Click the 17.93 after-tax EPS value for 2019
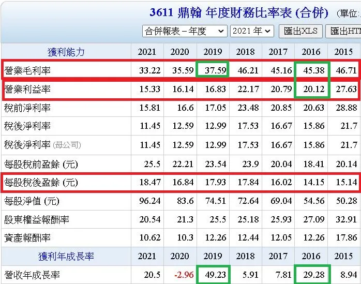The image size is (361, 284). (216, 182)
